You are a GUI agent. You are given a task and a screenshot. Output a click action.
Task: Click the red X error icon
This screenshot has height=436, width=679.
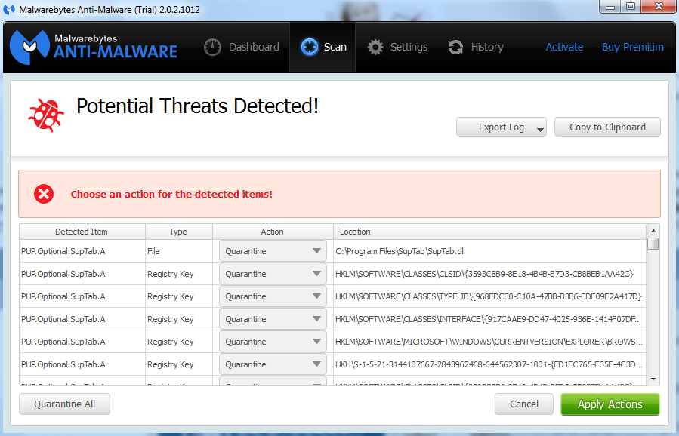pyautogui.click(x=44, y=194)
